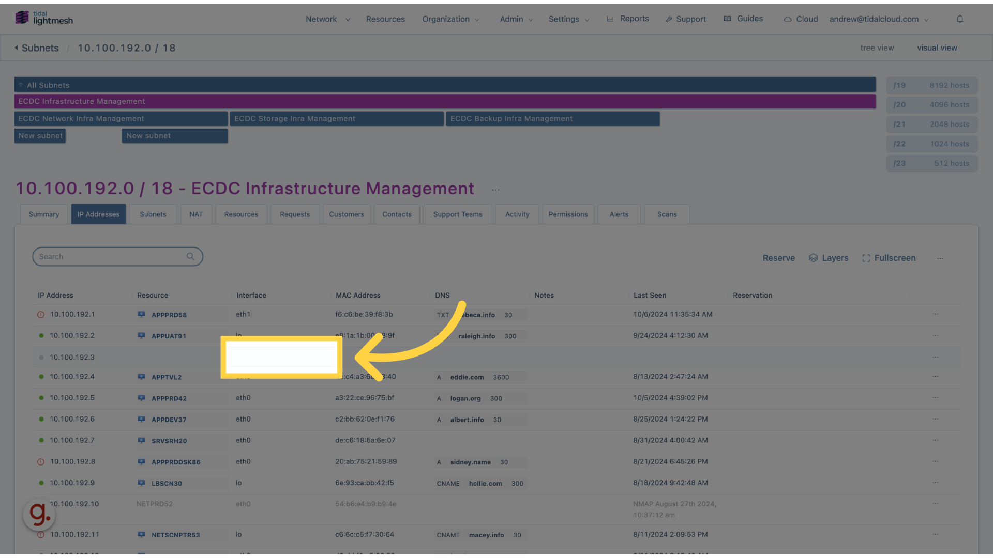Toggle to tree view layout
Viewport: 993px width, 558px height.
coord(877,49)
